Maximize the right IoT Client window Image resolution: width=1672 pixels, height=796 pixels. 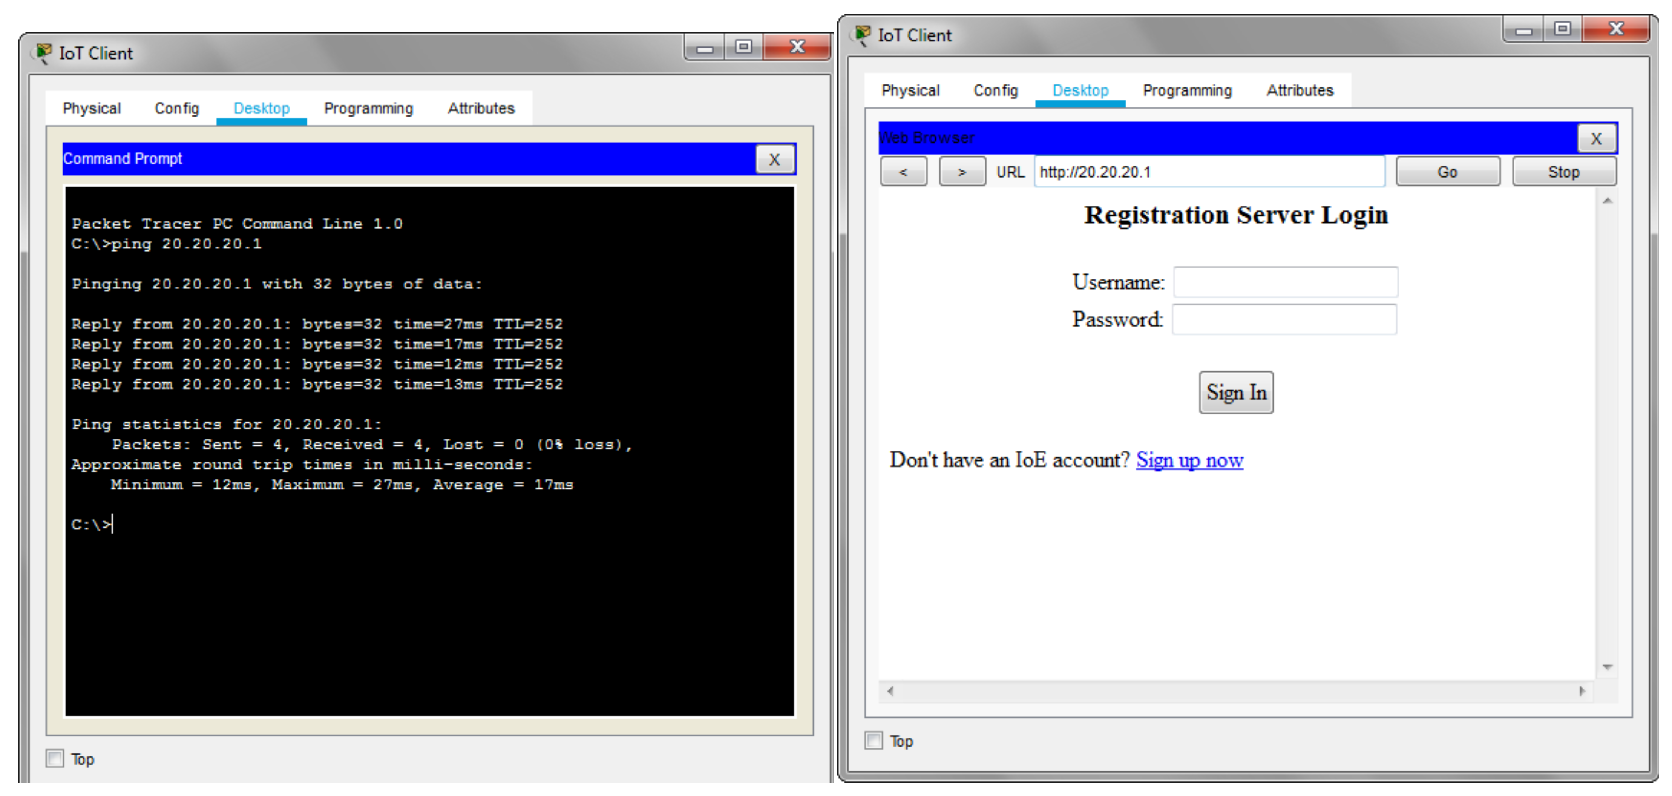(x=1562, y=29)
